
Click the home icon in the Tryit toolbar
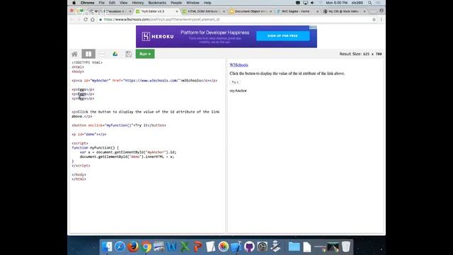click(x=74, y=54)
